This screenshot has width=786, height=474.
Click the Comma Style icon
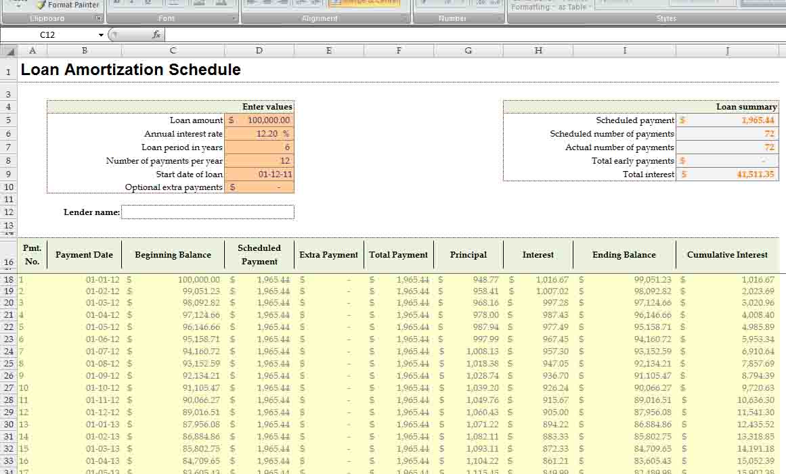(x=462, y=3)
